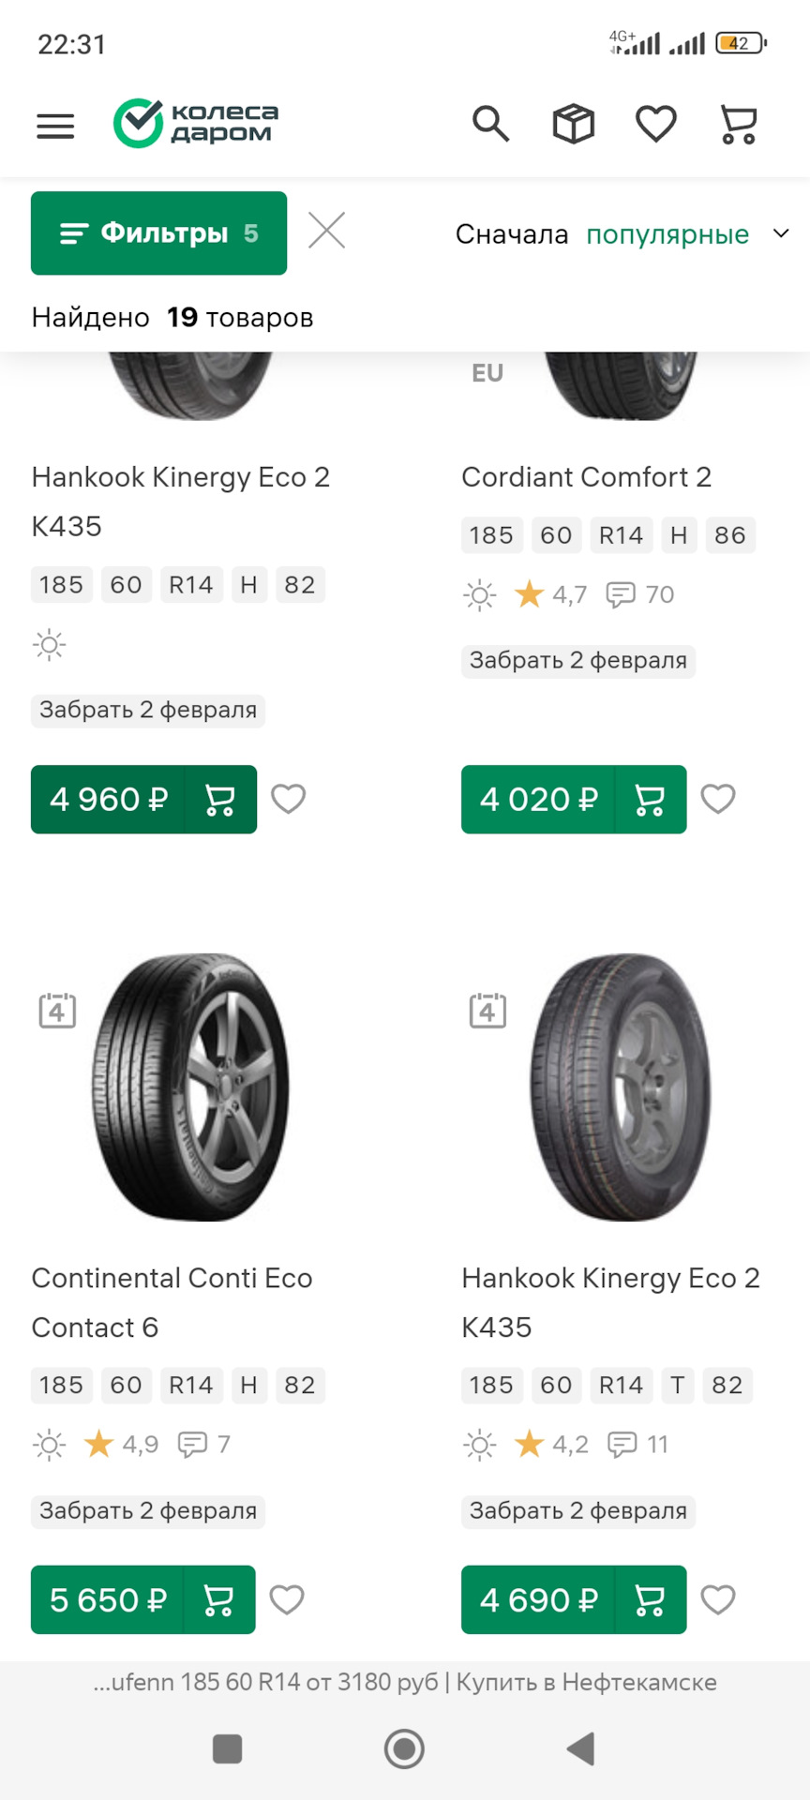
Task: Open sort option 'популярные'
Action: click(667, 234)
